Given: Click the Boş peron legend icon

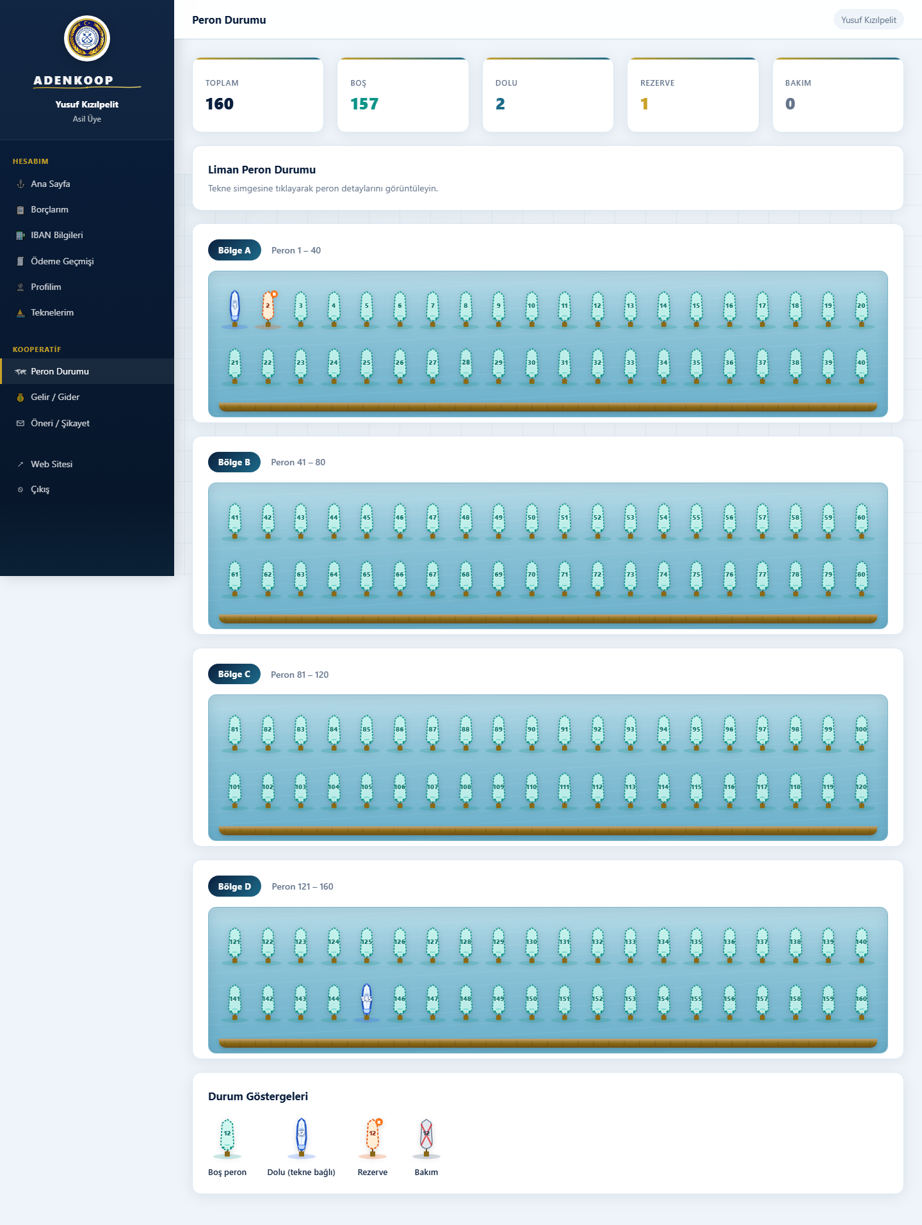Looking at the screenshot, I should pyautogui.click(x=227, y=1139).
